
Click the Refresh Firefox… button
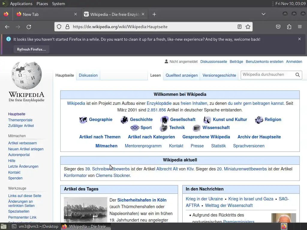point(31,49)
